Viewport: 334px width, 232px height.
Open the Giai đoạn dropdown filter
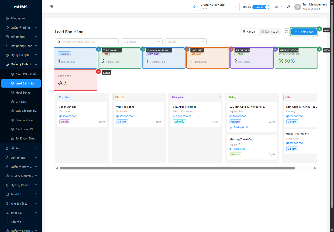tap(142, 41)
